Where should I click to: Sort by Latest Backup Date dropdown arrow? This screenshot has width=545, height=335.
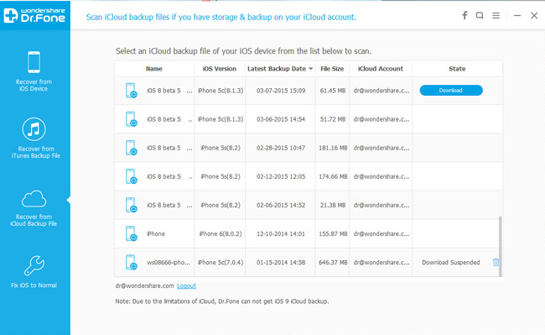311,69
